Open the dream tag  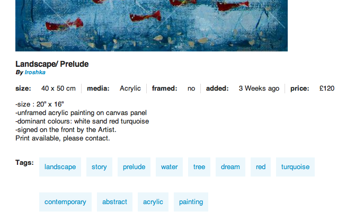tap(230, 167)
